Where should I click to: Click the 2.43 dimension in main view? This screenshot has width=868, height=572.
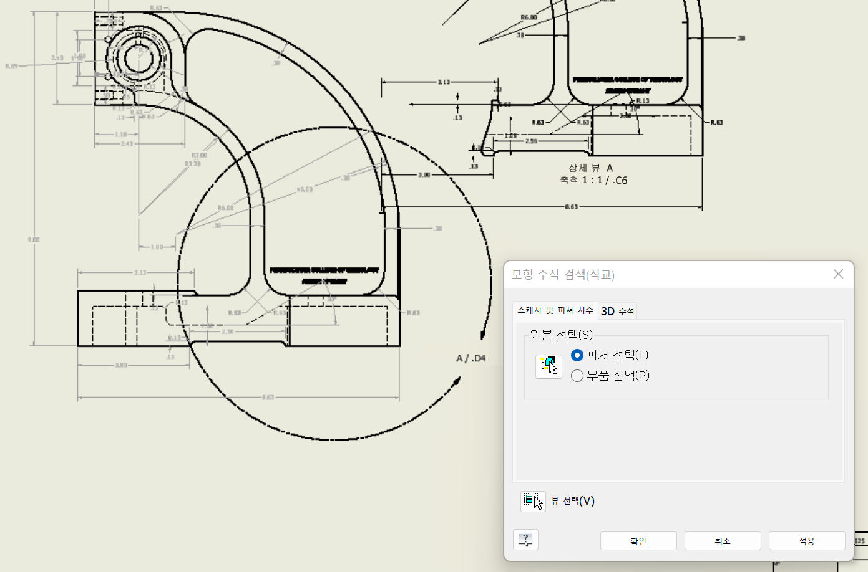click(x=127, y=144)
